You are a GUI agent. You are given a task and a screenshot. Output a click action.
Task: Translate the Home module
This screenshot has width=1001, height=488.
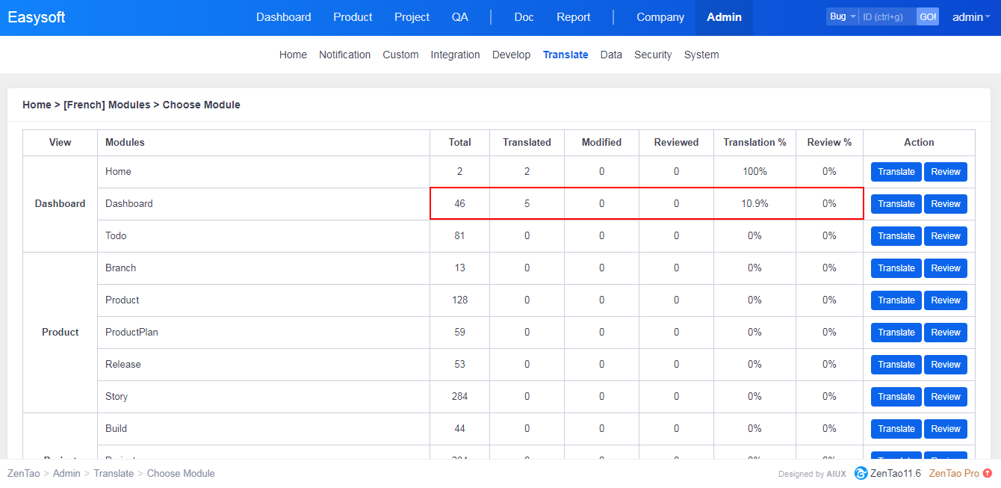[896, 172]
